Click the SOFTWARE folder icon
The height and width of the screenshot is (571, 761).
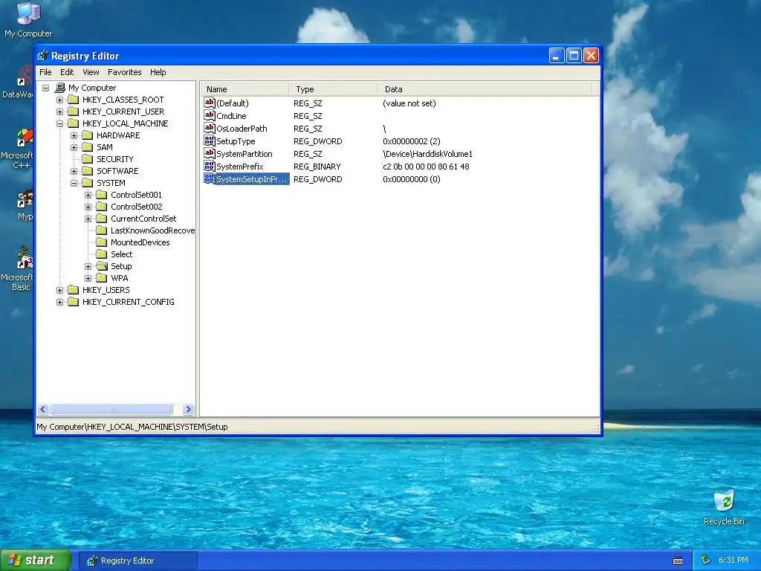point(88,171)
